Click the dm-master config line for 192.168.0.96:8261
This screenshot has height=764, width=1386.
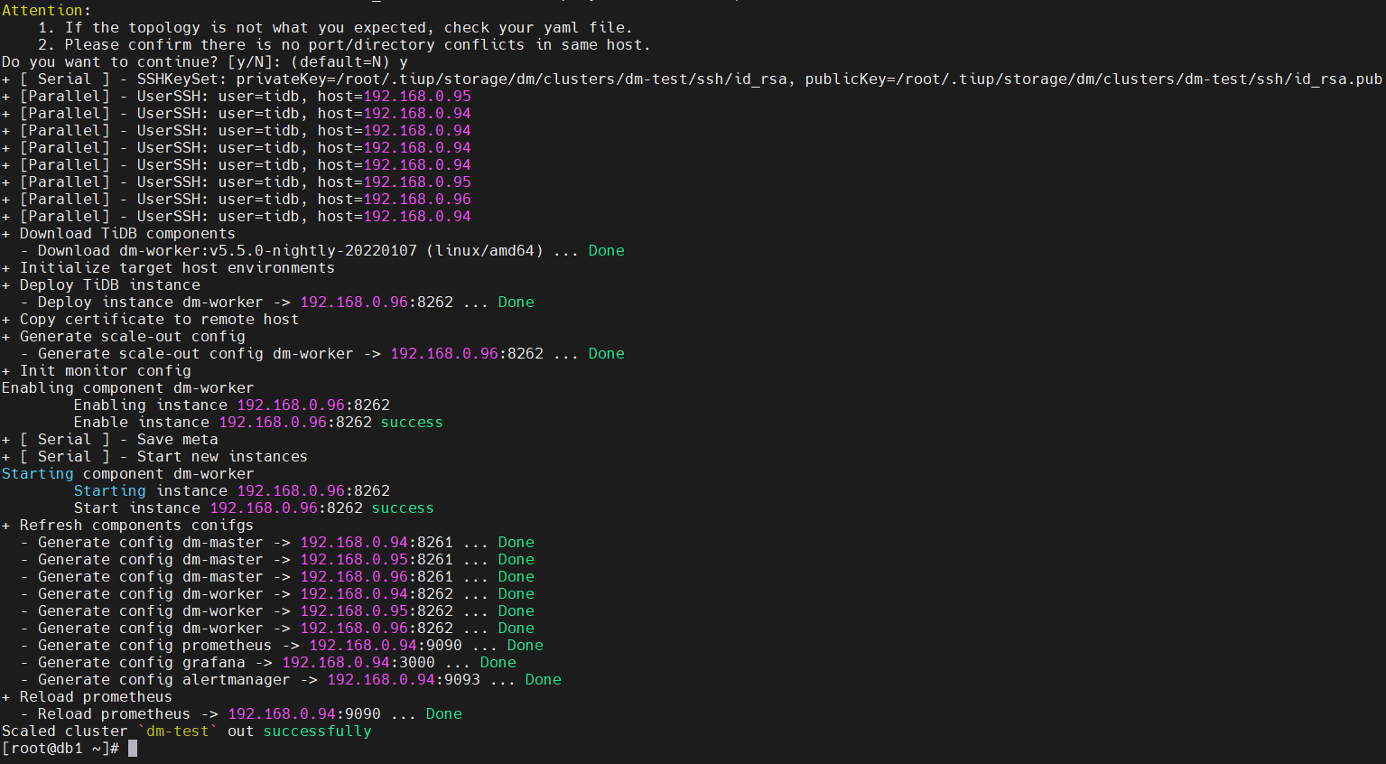point(277,577)
